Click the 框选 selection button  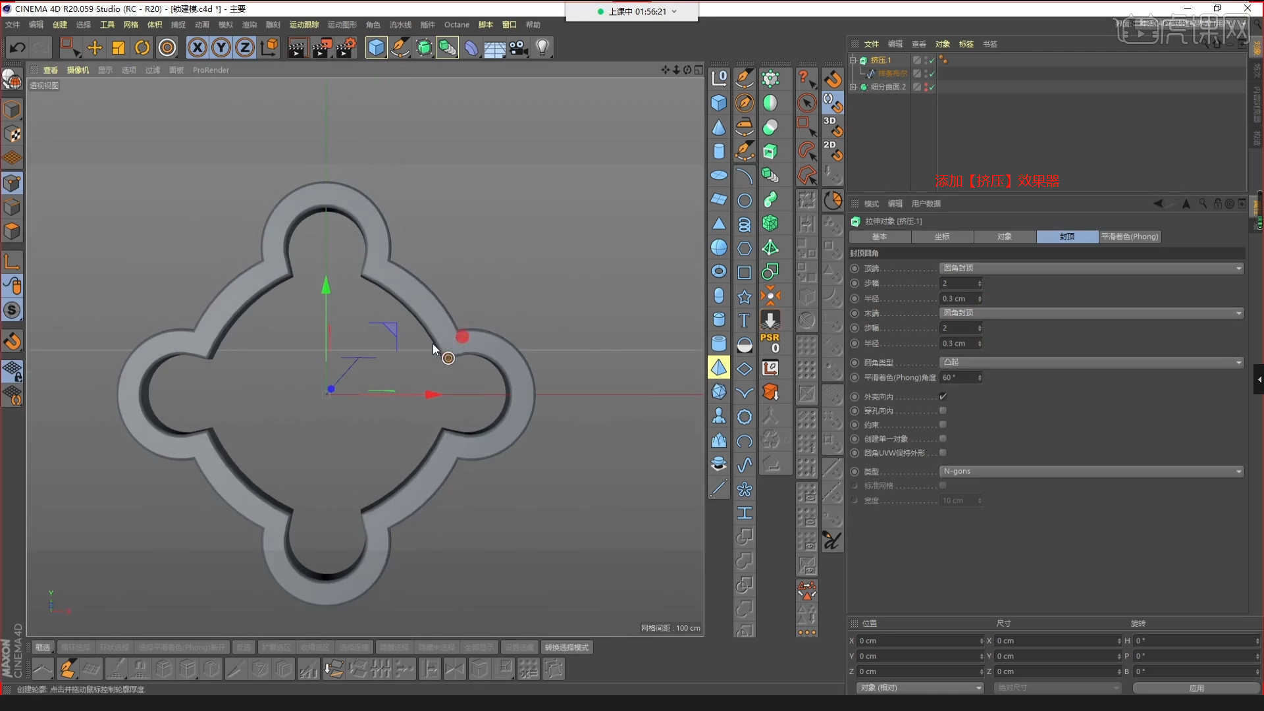click(x=43, y=647)
